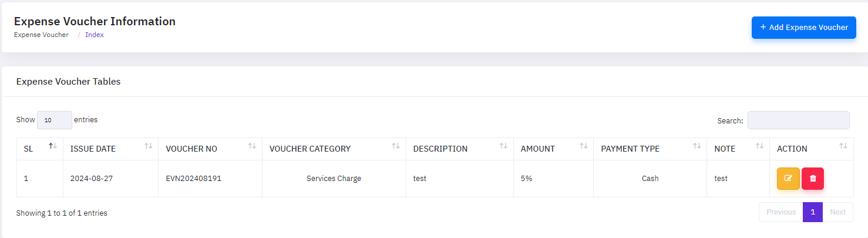
Task: Go to Next page
Action: tap(837, 212)
